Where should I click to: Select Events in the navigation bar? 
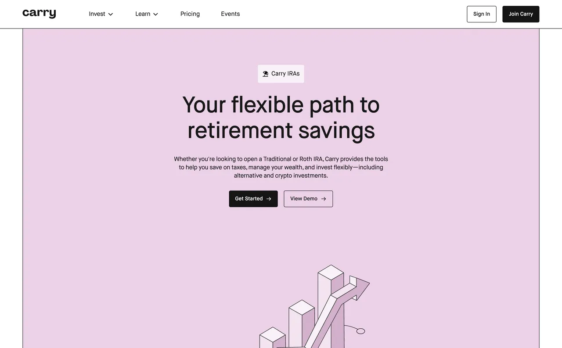point(230,14)
